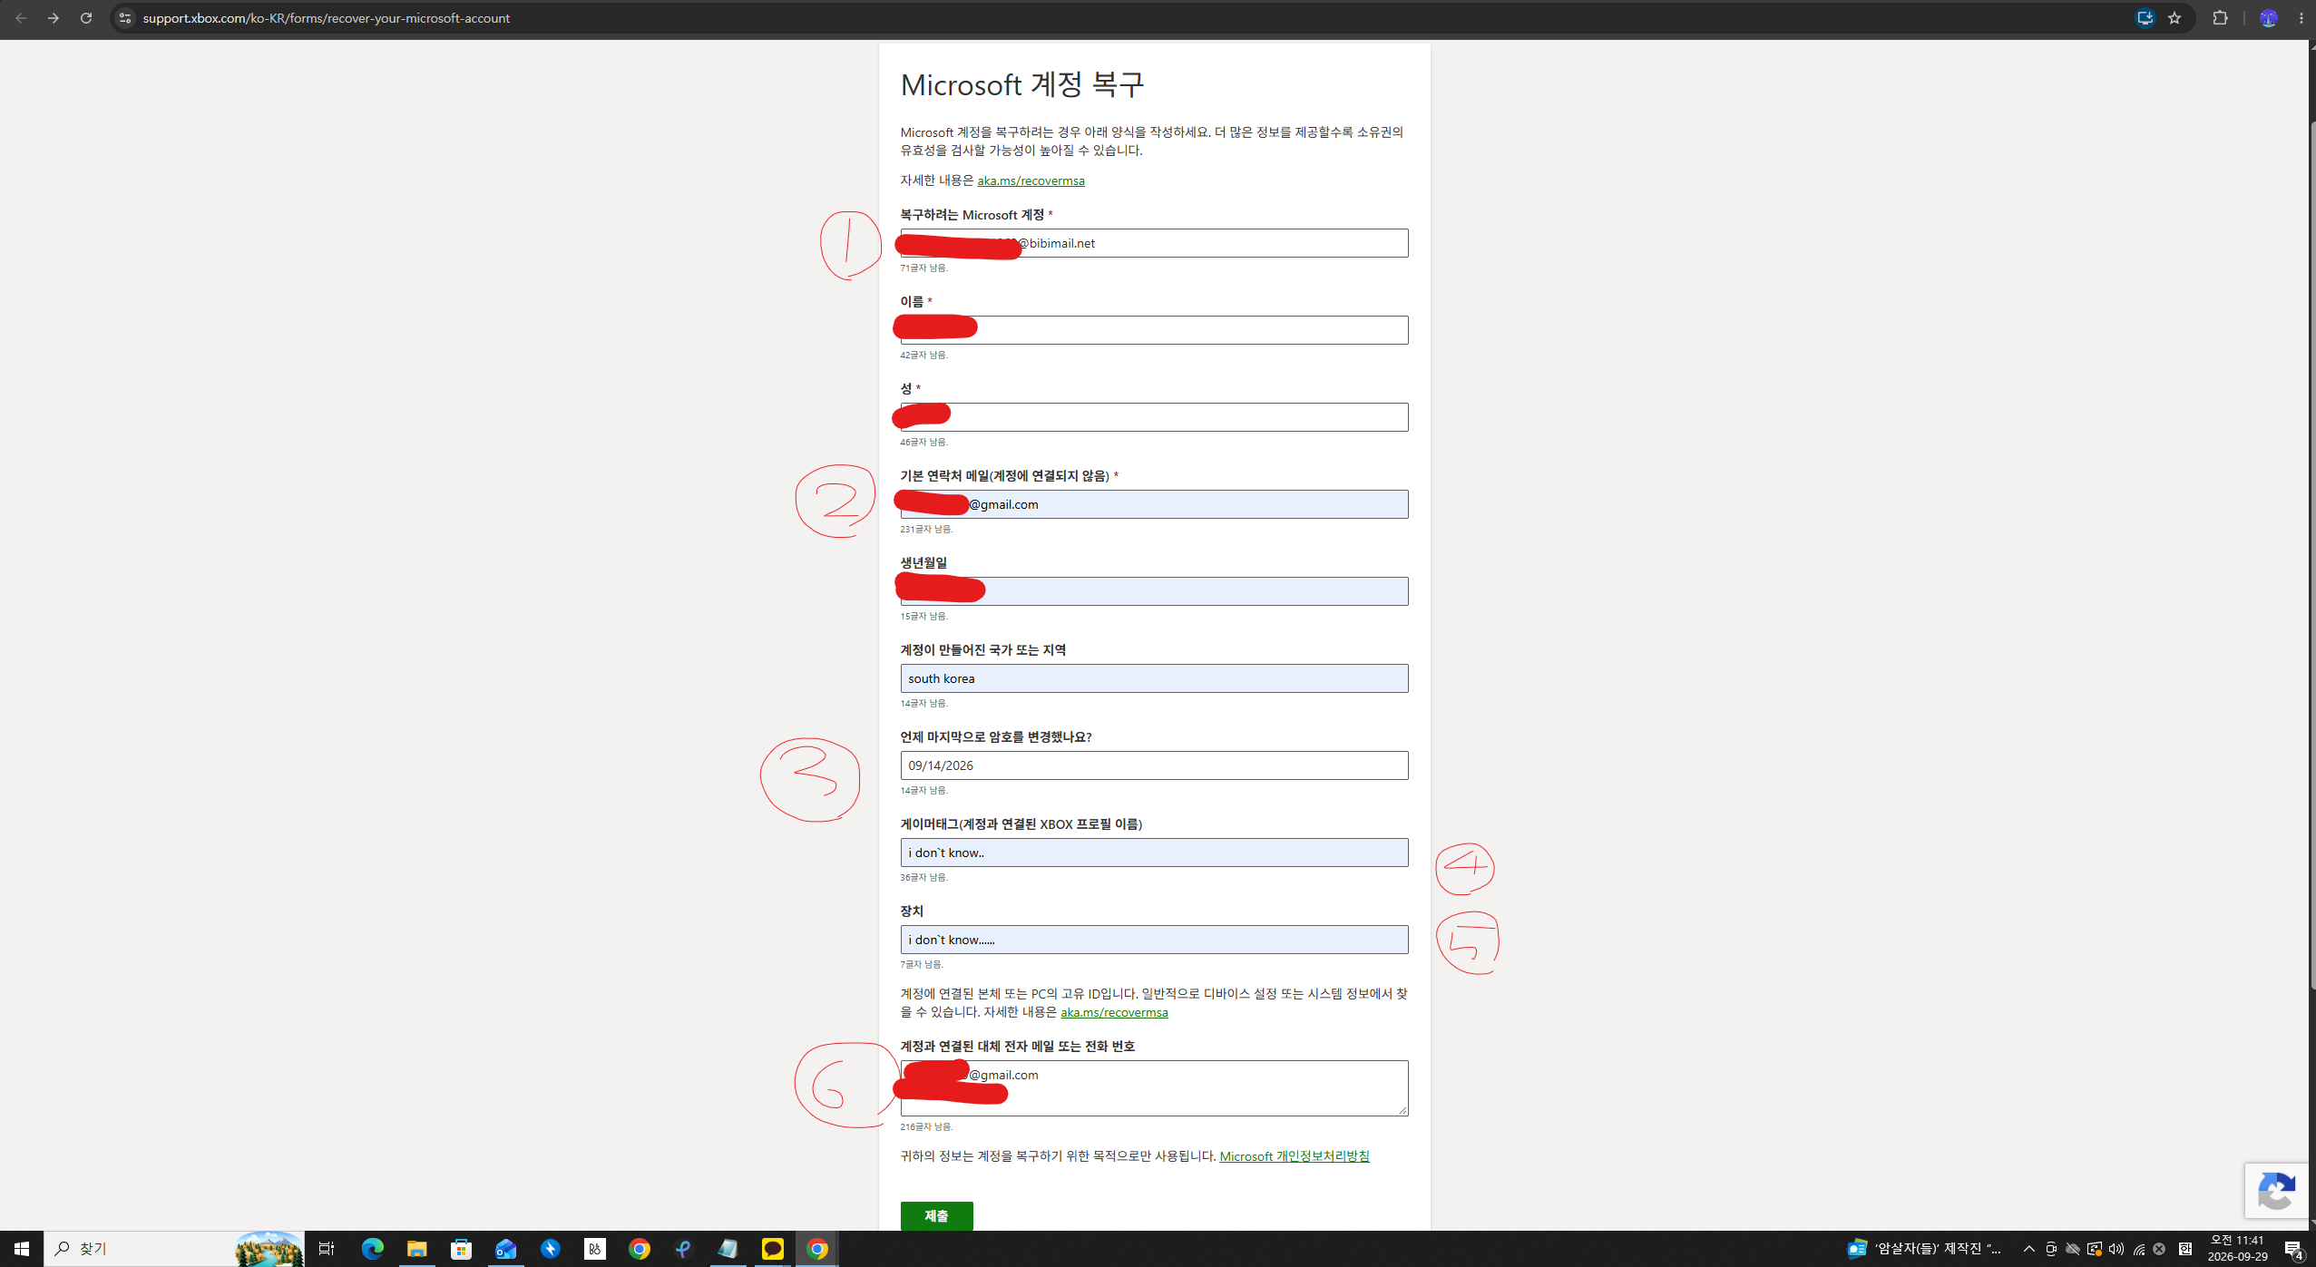Open the browser extensions puzzle icon

coord(2221,18)
